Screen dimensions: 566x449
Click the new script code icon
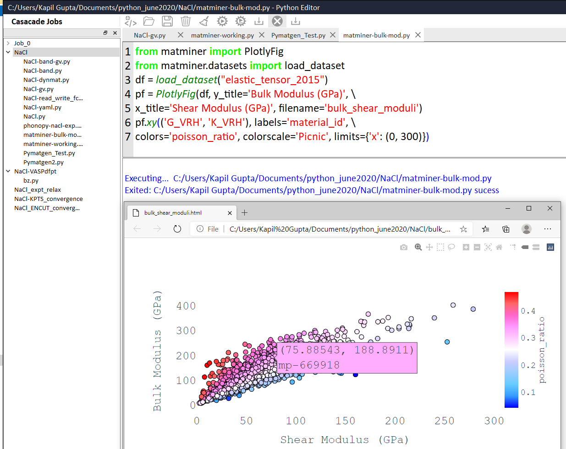pos(131,21)
